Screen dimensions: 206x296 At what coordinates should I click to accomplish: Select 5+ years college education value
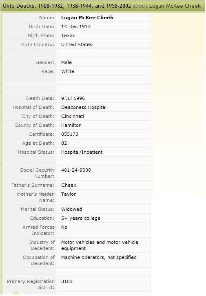pyautogui.click(x=81, y=218)
